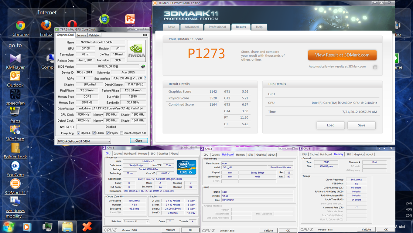This screenshot has width=413, height=233.
Task: Open the media player taskbar icon
Action: (27, 227)
